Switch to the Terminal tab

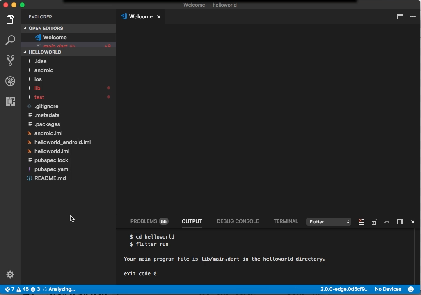click(x=286, y=221)
